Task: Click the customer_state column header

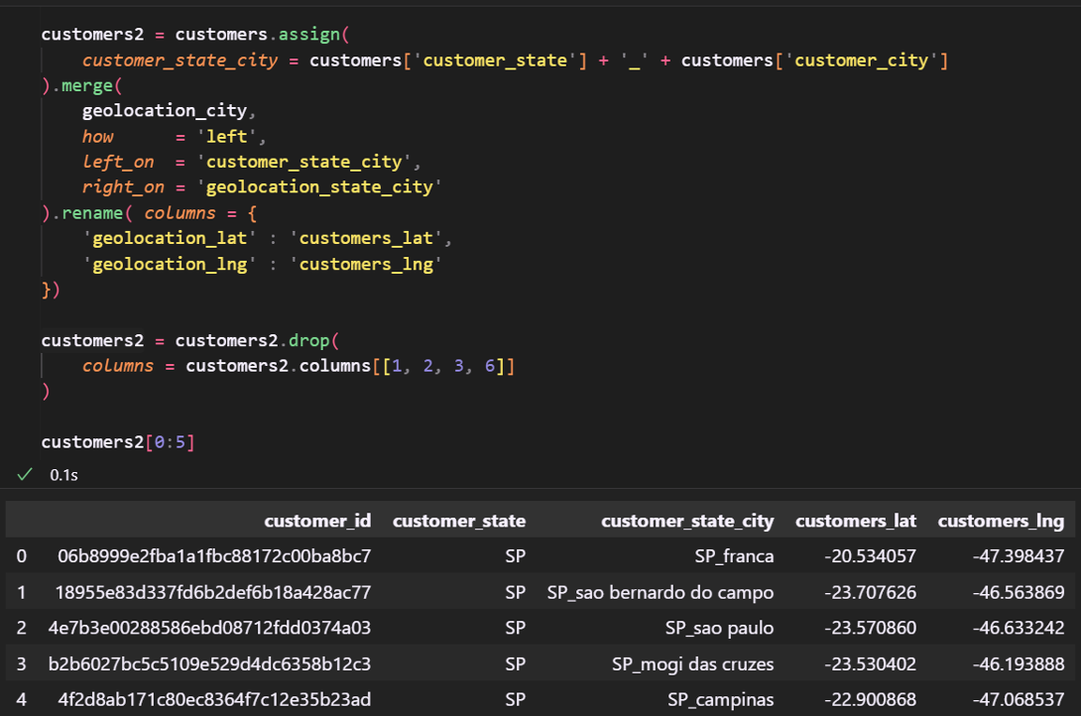Action: [458, 521]
